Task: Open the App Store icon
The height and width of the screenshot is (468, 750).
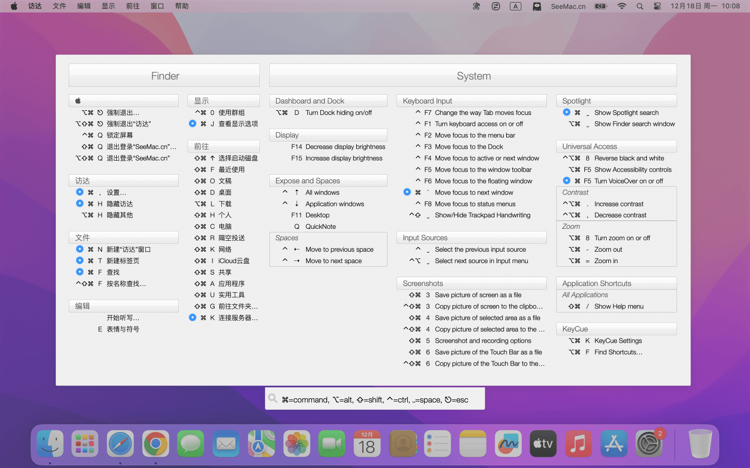Action: coord(614,444)
